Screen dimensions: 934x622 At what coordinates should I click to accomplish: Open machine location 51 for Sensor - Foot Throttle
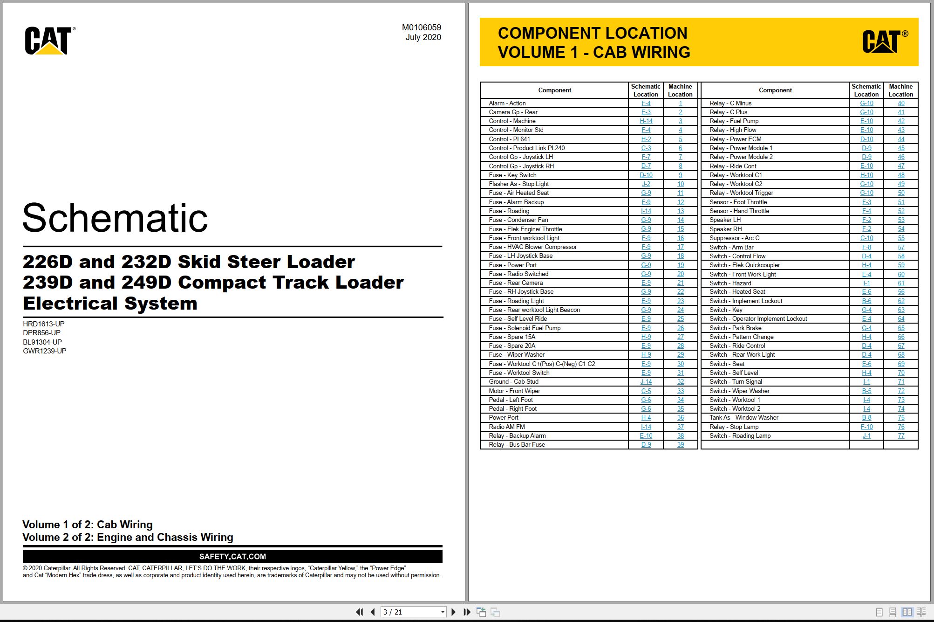[901, 202]
